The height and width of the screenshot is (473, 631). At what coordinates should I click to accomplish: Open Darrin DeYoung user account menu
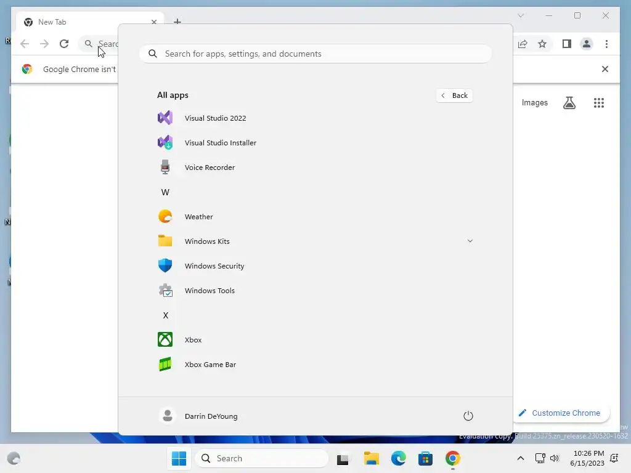click(x=198, y=416)
